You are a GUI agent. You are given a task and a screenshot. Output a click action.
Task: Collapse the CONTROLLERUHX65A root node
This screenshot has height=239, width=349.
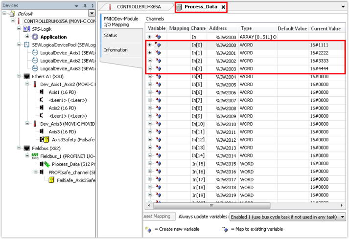click(12, 22)
